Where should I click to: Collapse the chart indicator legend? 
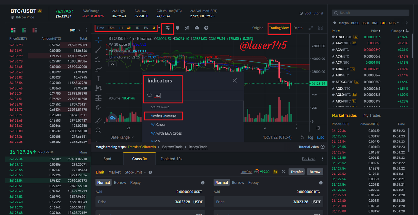coord(112,64)
